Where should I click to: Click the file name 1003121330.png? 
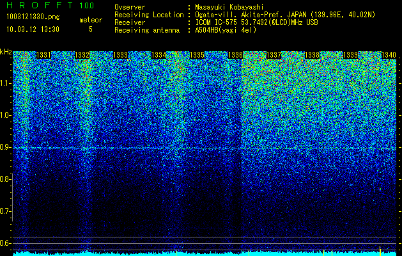coord(33,17)
